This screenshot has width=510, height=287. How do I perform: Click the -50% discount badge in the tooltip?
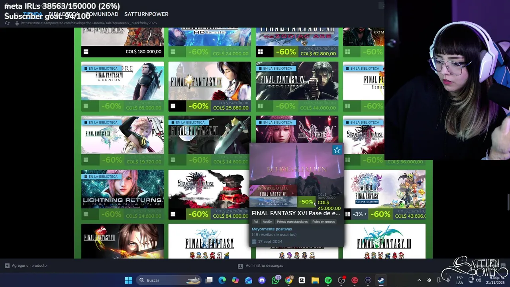tap(306, 202)
